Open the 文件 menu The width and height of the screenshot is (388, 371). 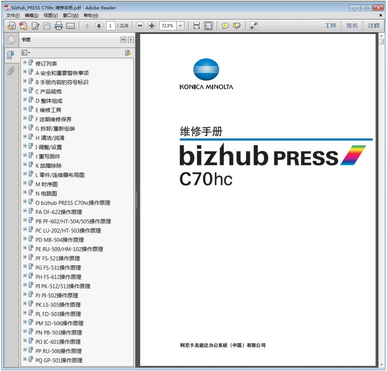coord(13,15)
